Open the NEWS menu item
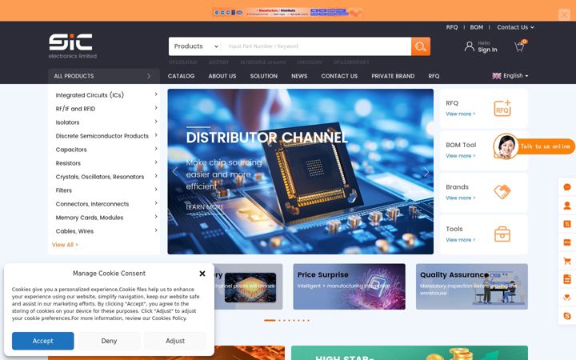The height and width of the screenshot is (360, 576). (x=299, y=76)
